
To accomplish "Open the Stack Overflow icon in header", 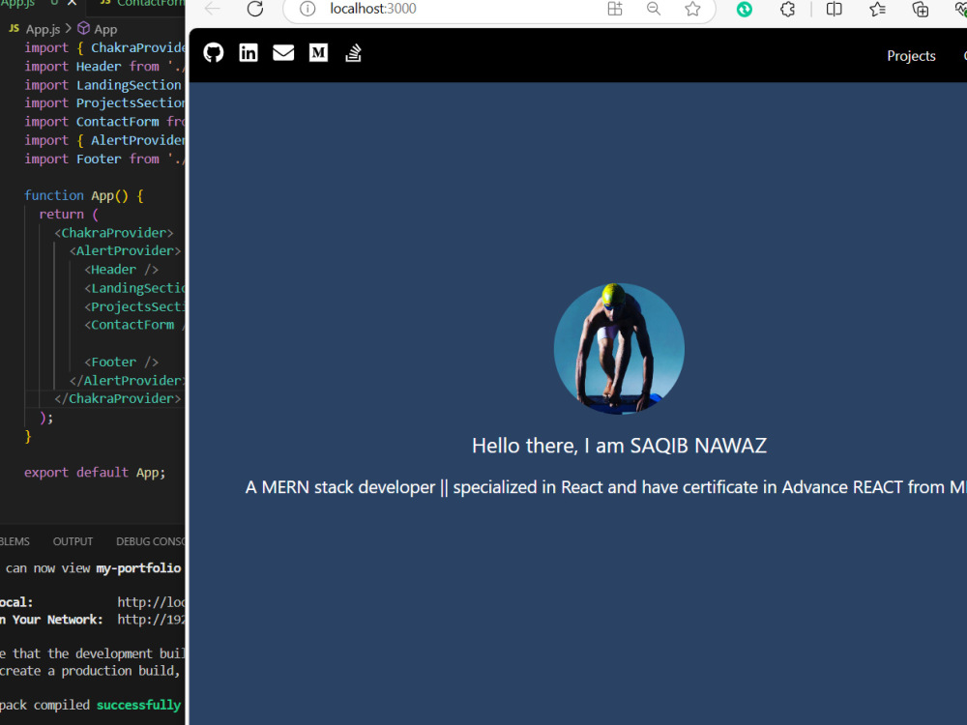I will click(353, 53).
